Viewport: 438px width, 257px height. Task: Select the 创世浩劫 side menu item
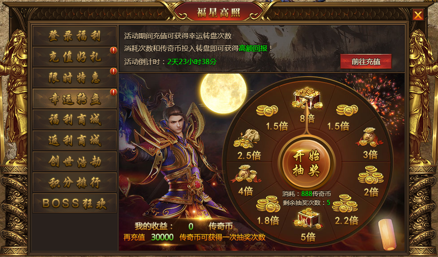pos(75,162)
